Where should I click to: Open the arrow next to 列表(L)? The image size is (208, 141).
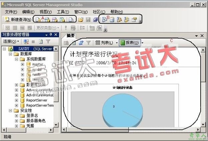117,43
